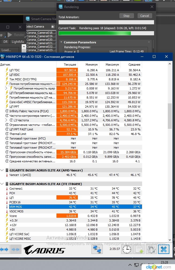The image size is (175, 270).
Task: Click the scroll up arrow in camera list
Action: (x=24, y=47)
